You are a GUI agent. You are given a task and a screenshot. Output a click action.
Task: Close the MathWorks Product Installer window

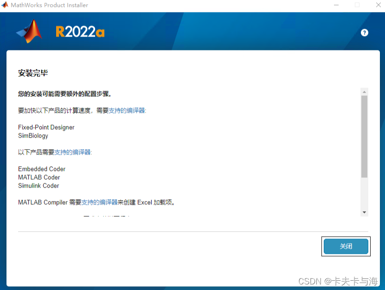379,5
